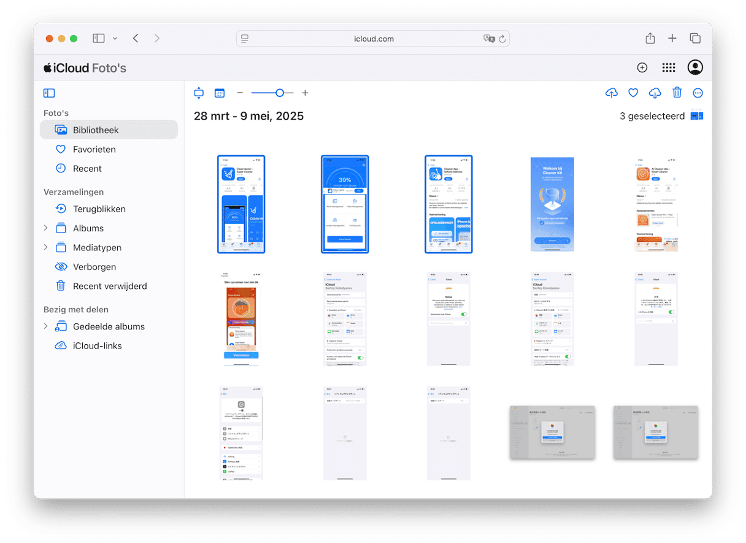Viewport: 746px width, 543px height.
Task: Open Favorieten in the sidebar
Action: point(94,149)
